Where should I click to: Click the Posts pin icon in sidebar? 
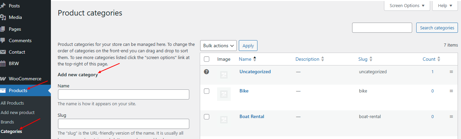(x=3, y=6)
